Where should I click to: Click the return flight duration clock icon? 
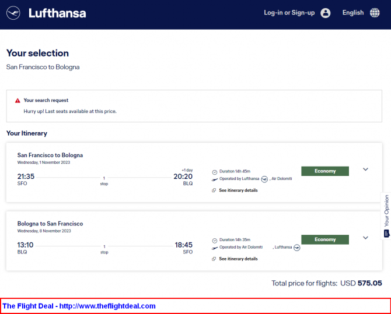pos(214,241)
